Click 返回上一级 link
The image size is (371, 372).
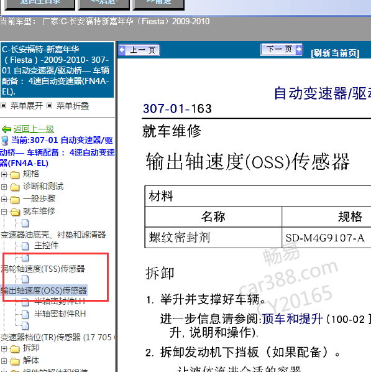(x=34, y=129)
